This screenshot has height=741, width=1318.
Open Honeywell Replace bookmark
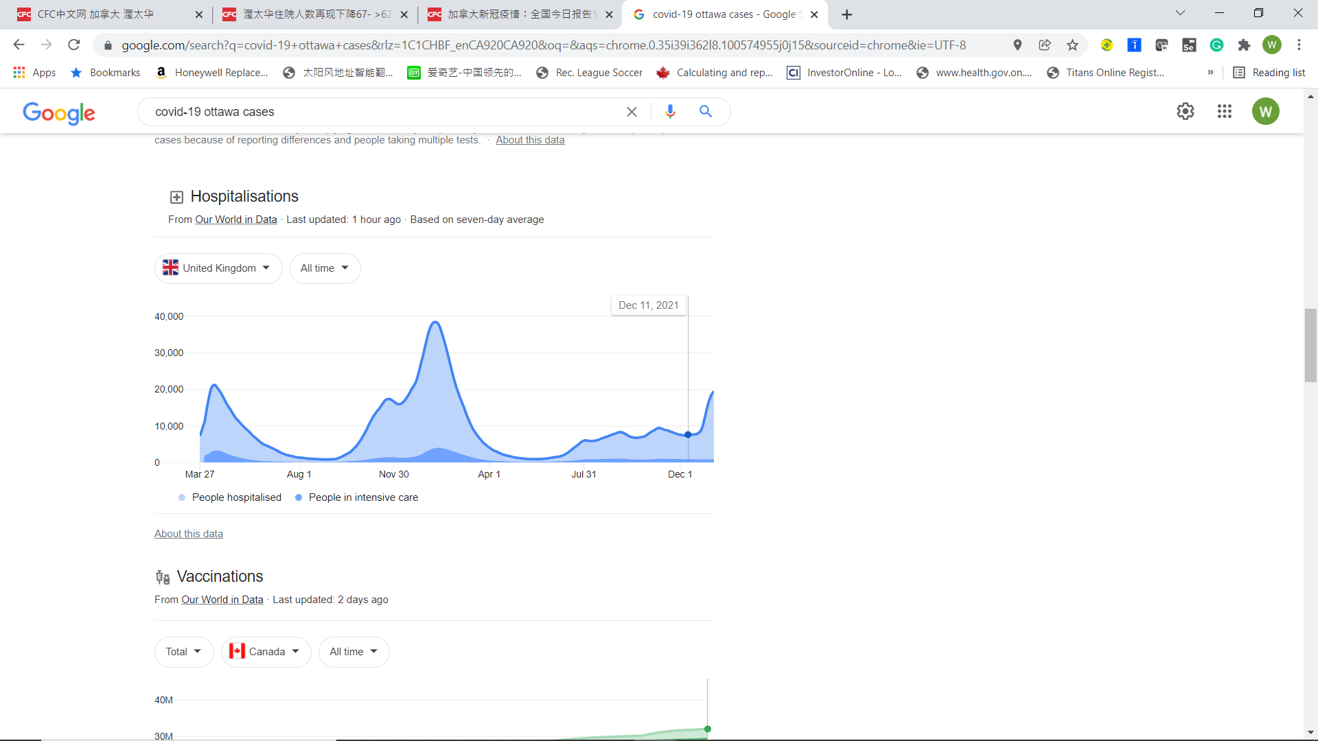pyautogui.click(x=211, y=72)
